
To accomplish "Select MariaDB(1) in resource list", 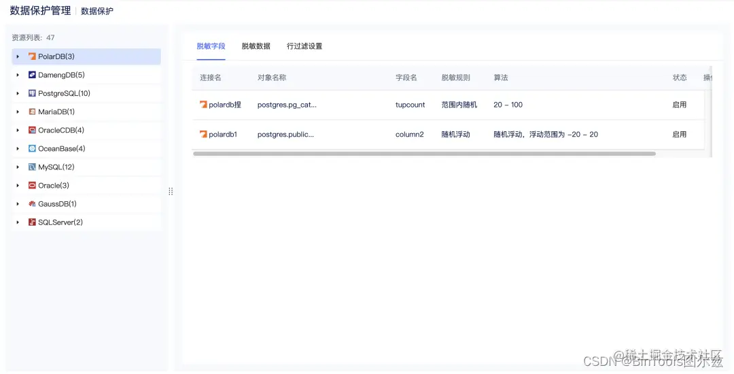I will [x=86, y=112].
